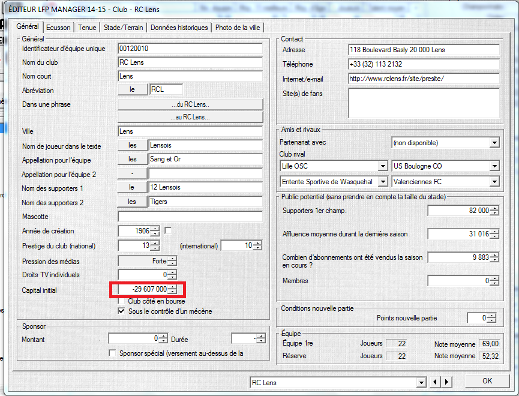The height and width of the screenshot is (396, 519).
Task: Adjust the Droits TV individuels spinner
Action: [x=172, y=275]
